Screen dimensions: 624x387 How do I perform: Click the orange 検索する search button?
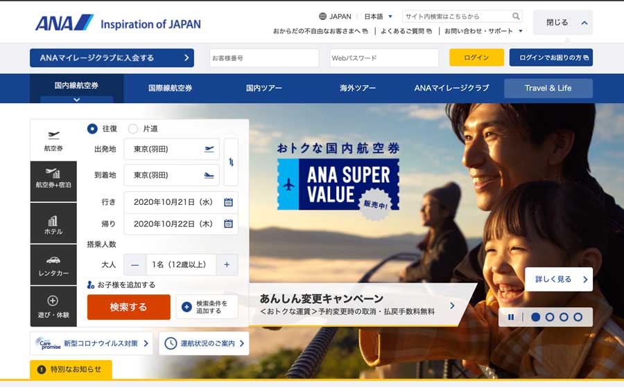(x=128, y=307)
